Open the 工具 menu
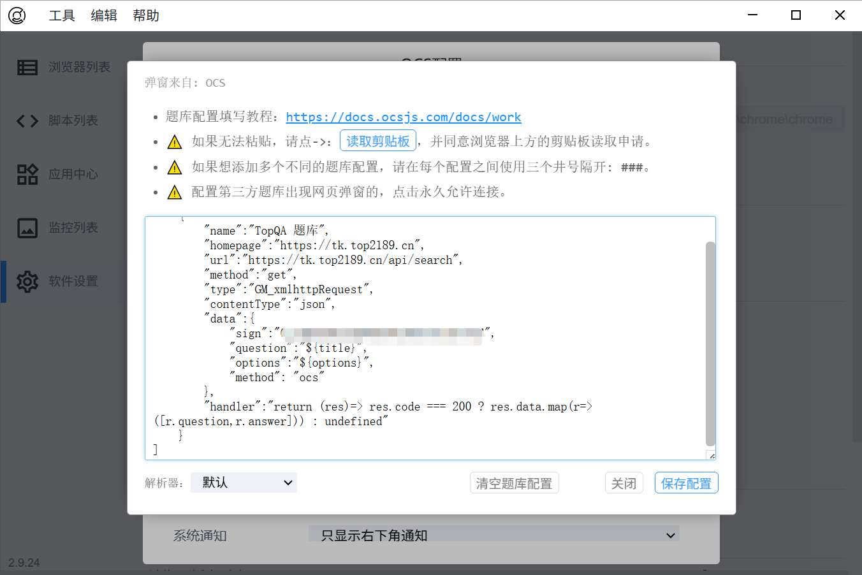The image size is (862, 575). pos(62,15)
